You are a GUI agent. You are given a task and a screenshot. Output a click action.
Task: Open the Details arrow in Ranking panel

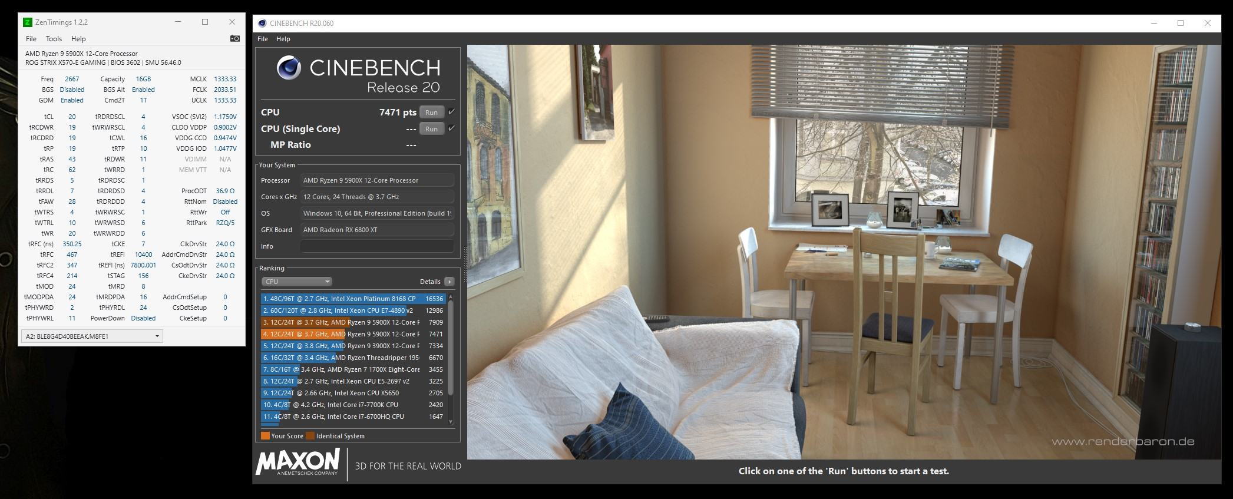[x=449, y=282]
